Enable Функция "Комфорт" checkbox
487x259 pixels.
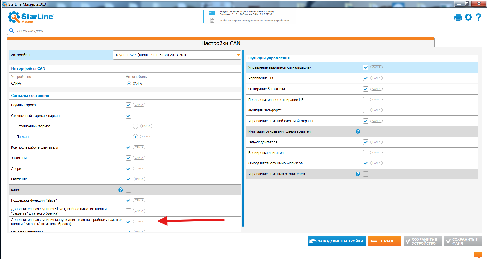pos(366,110)
